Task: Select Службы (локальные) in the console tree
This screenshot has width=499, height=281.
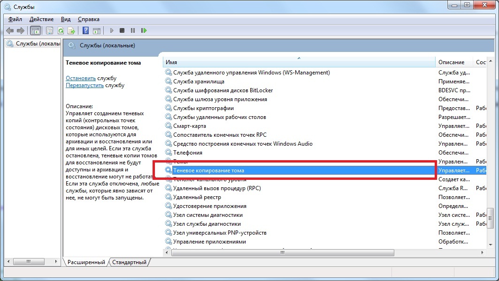Action: [x=37, y=44]
